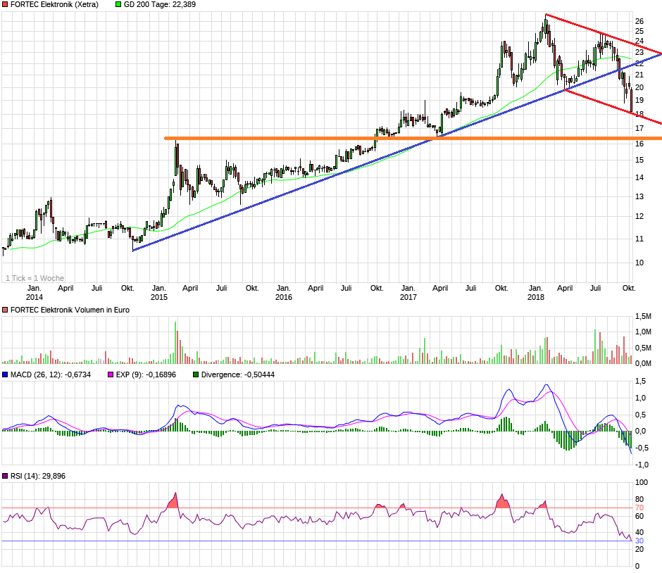Viewport: 662px width, 573px height.
Task: Toggle the MACD indicator visibility
Action: coord(6,374)
